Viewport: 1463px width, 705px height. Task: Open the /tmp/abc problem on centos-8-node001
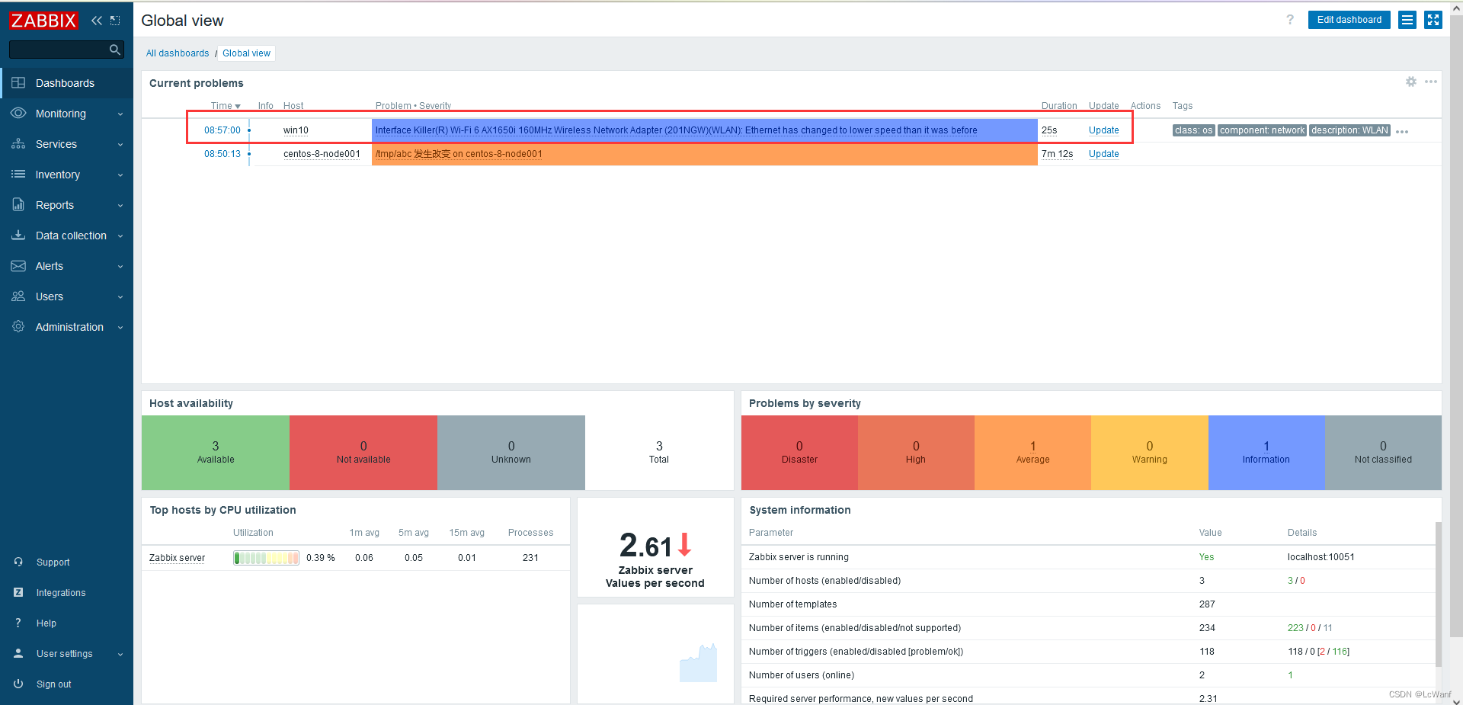click(459, 154)
